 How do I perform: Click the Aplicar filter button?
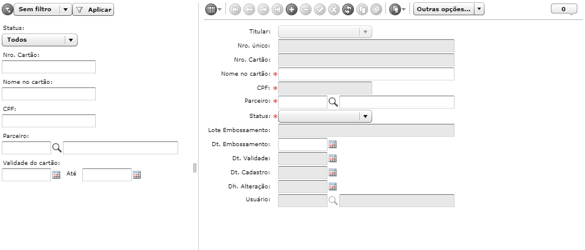tap(93, 10)
